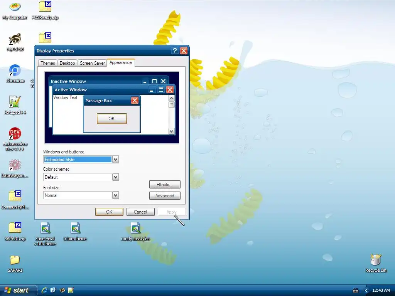Viewport: 395px width, 296px height.
Task: Open the Recycle Bin
Action: [376, 263]
